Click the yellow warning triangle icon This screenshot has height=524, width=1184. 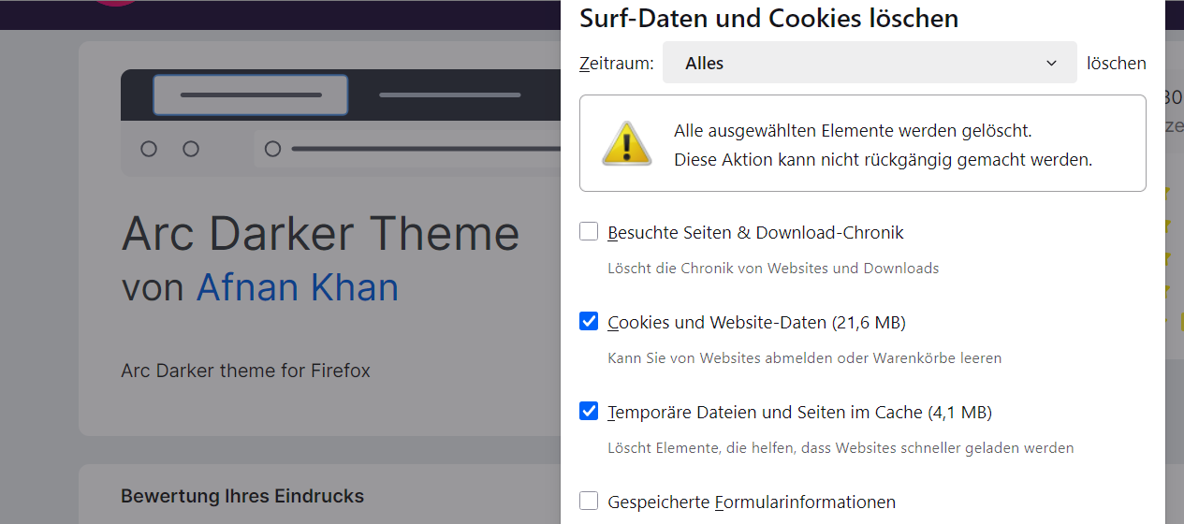(626, 143)
